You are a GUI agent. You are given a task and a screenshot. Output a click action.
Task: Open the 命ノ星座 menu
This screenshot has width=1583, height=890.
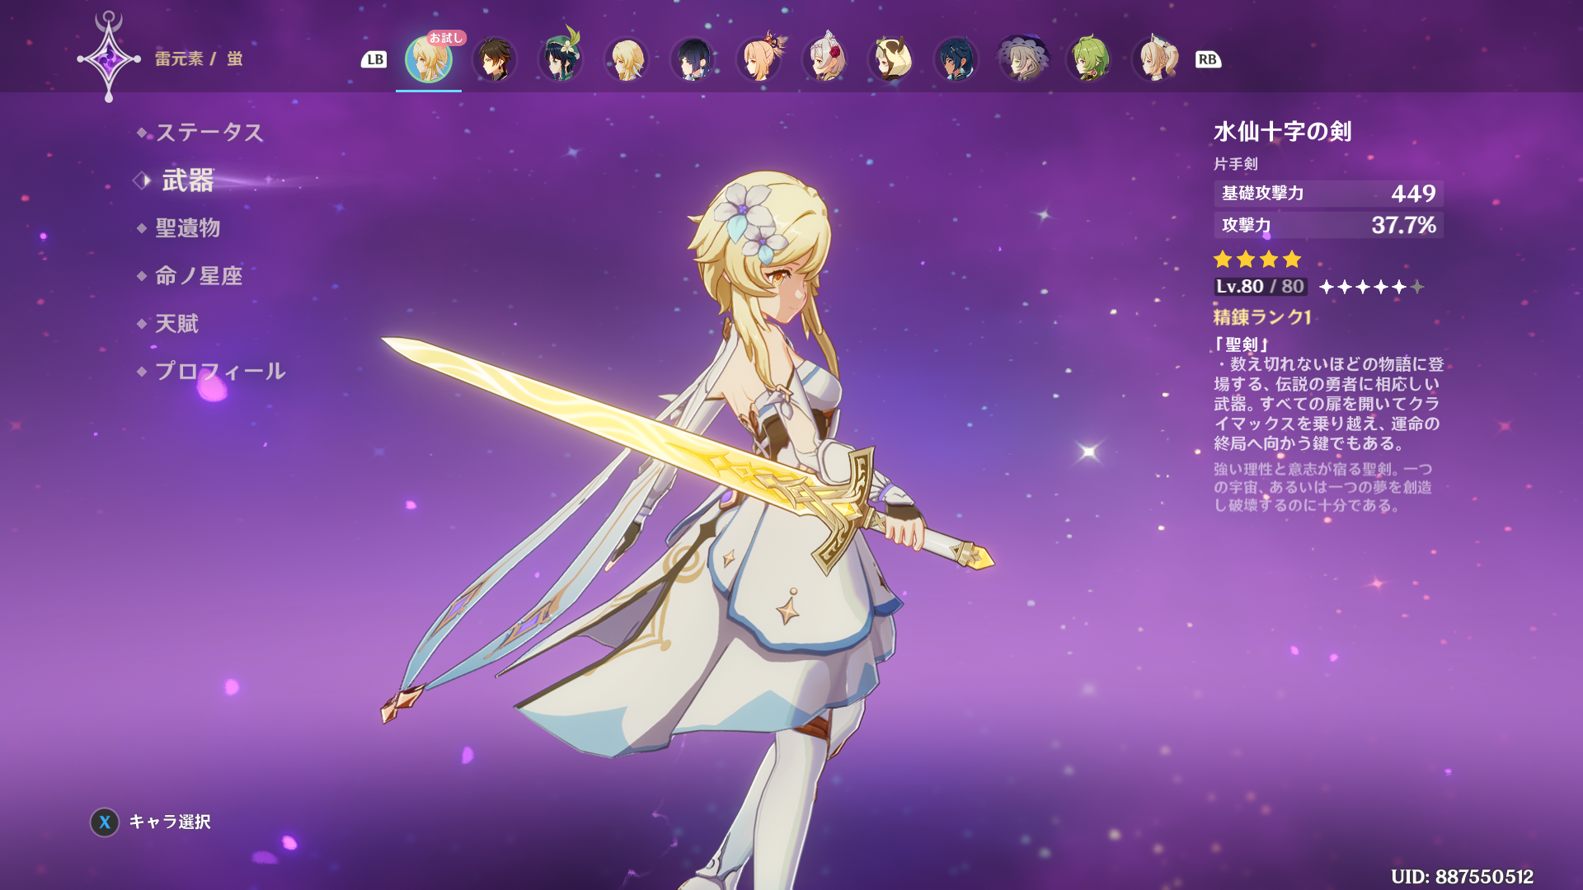pos(199,275)
